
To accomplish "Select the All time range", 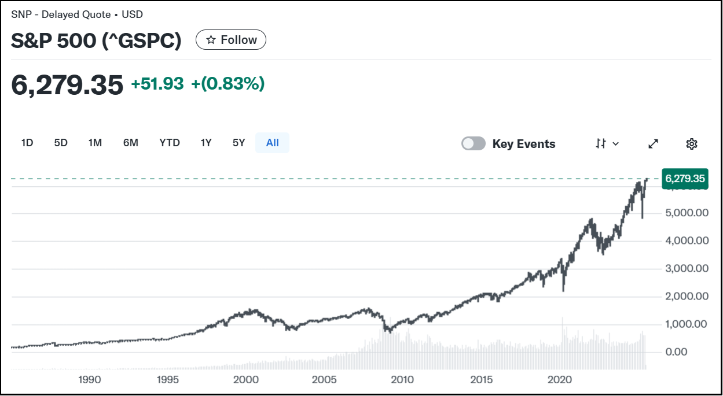I will point(272,143).
